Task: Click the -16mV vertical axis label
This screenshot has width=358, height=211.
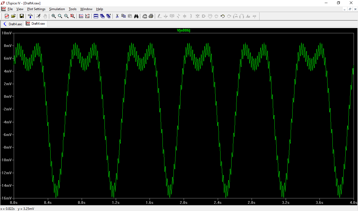Action: [6, 198]
